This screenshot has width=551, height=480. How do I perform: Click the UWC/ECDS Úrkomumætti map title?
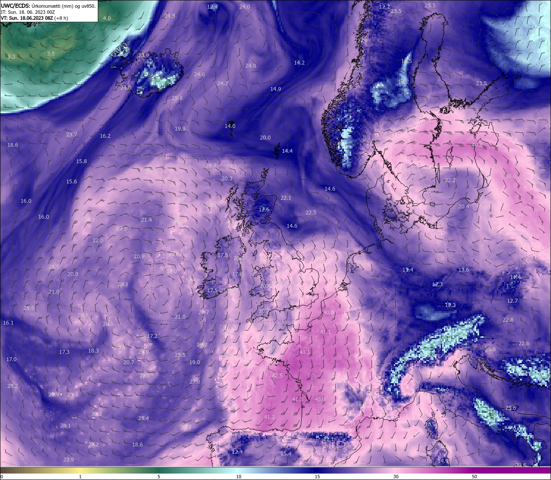48,6
